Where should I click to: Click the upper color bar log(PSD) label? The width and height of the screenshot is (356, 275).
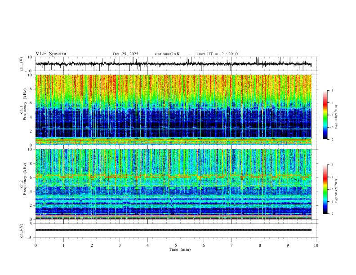(x=337, y=117)
